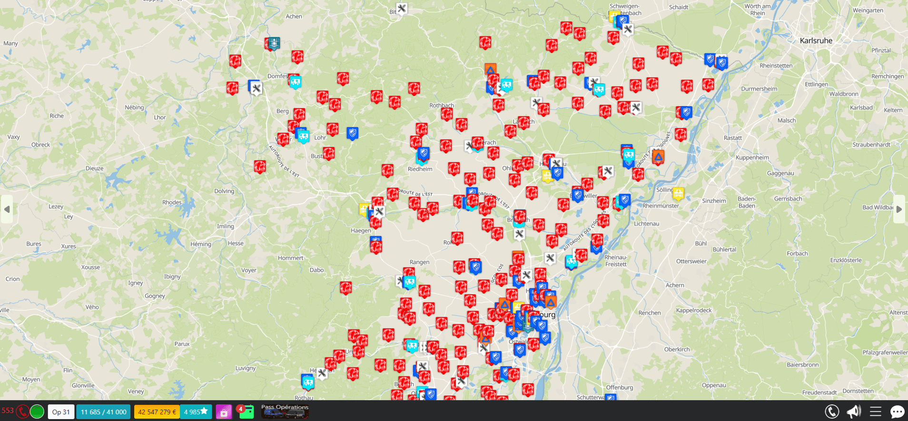The height and width of the screenshot is (421, 908).
Task: Click the cyan marker above Rothau
Action: click(x=308, y=381)
